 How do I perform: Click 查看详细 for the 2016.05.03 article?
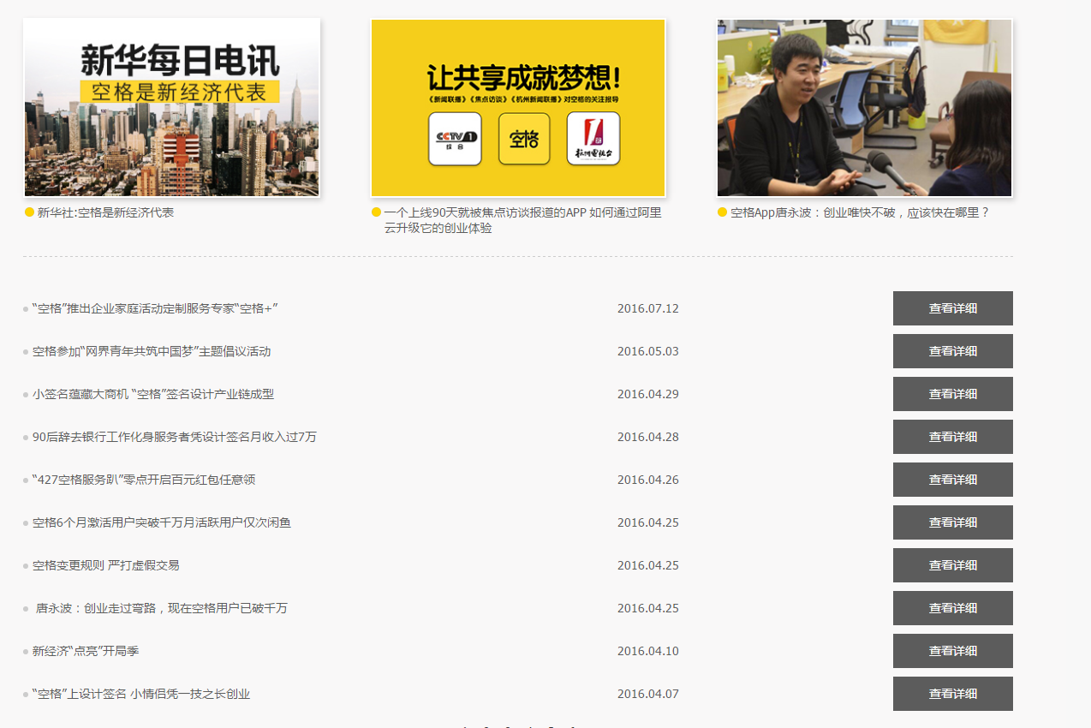[953, 351]
